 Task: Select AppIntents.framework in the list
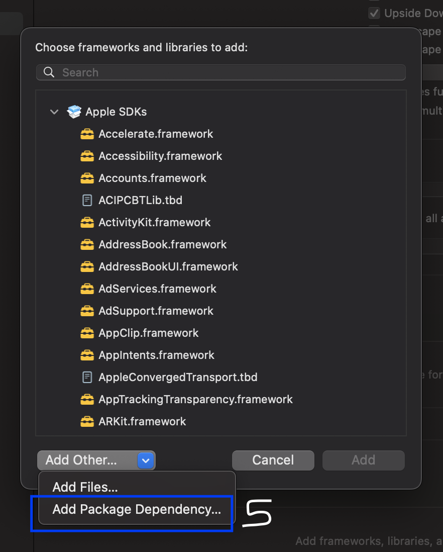click(156, 355)
